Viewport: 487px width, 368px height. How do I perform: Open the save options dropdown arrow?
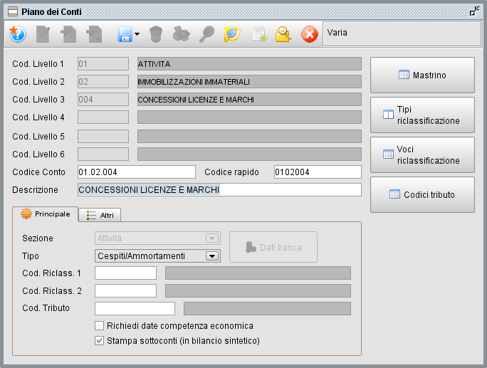137,34
